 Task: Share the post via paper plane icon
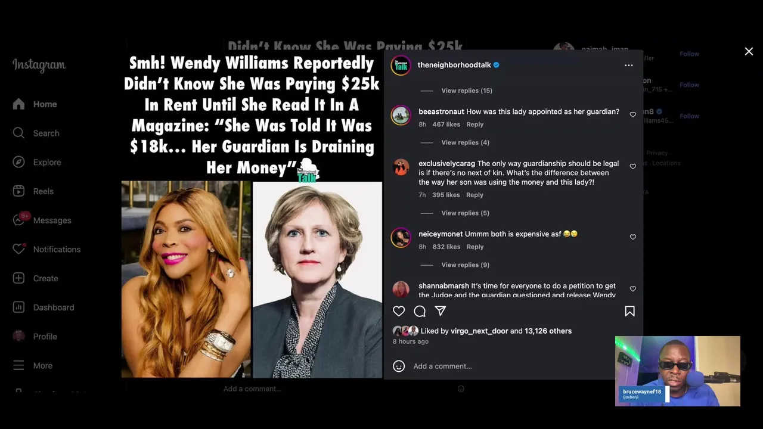(441, 311)
